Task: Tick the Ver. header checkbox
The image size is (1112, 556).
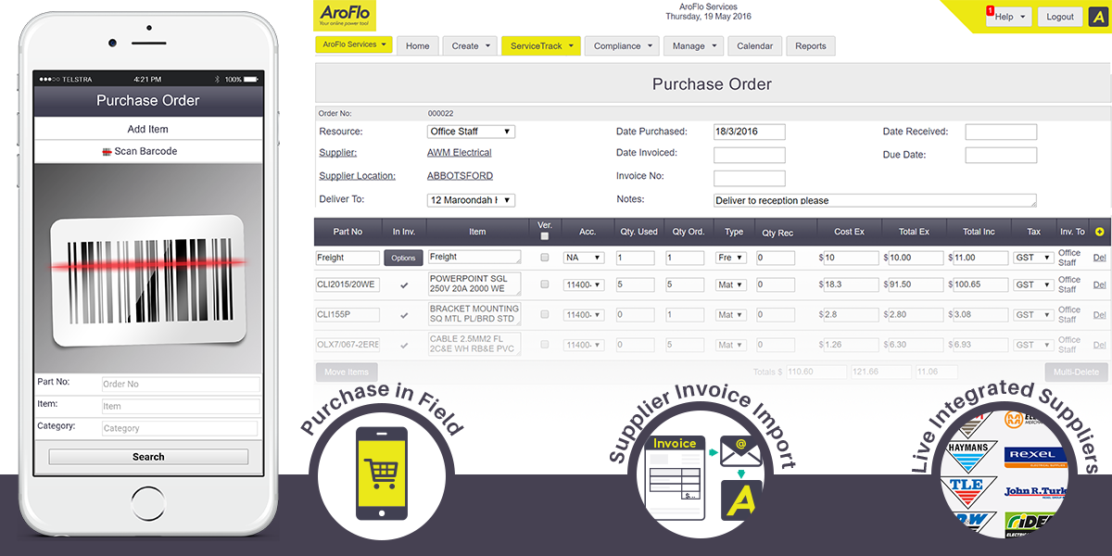Action: [x=545, y=236]
